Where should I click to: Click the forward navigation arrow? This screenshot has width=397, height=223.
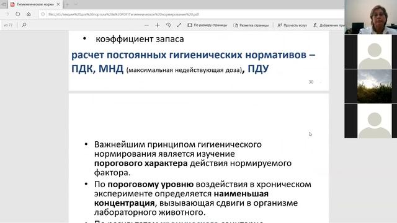point(7,14)
